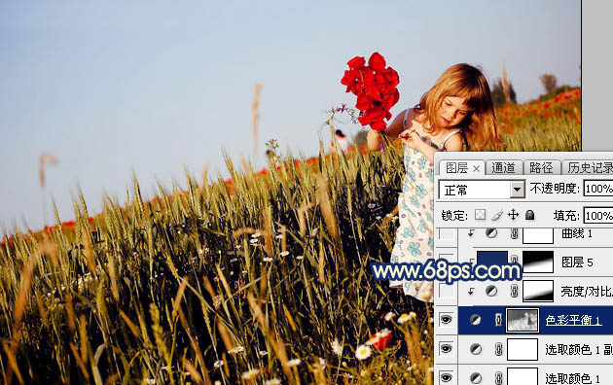The width and height of the screenshot is (613, 385).
Task: Click the lock transparent pixels icon
Action: click(480, 215)
